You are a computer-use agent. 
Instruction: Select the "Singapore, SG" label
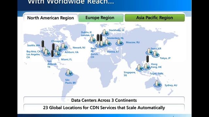(x=130, y=74)
